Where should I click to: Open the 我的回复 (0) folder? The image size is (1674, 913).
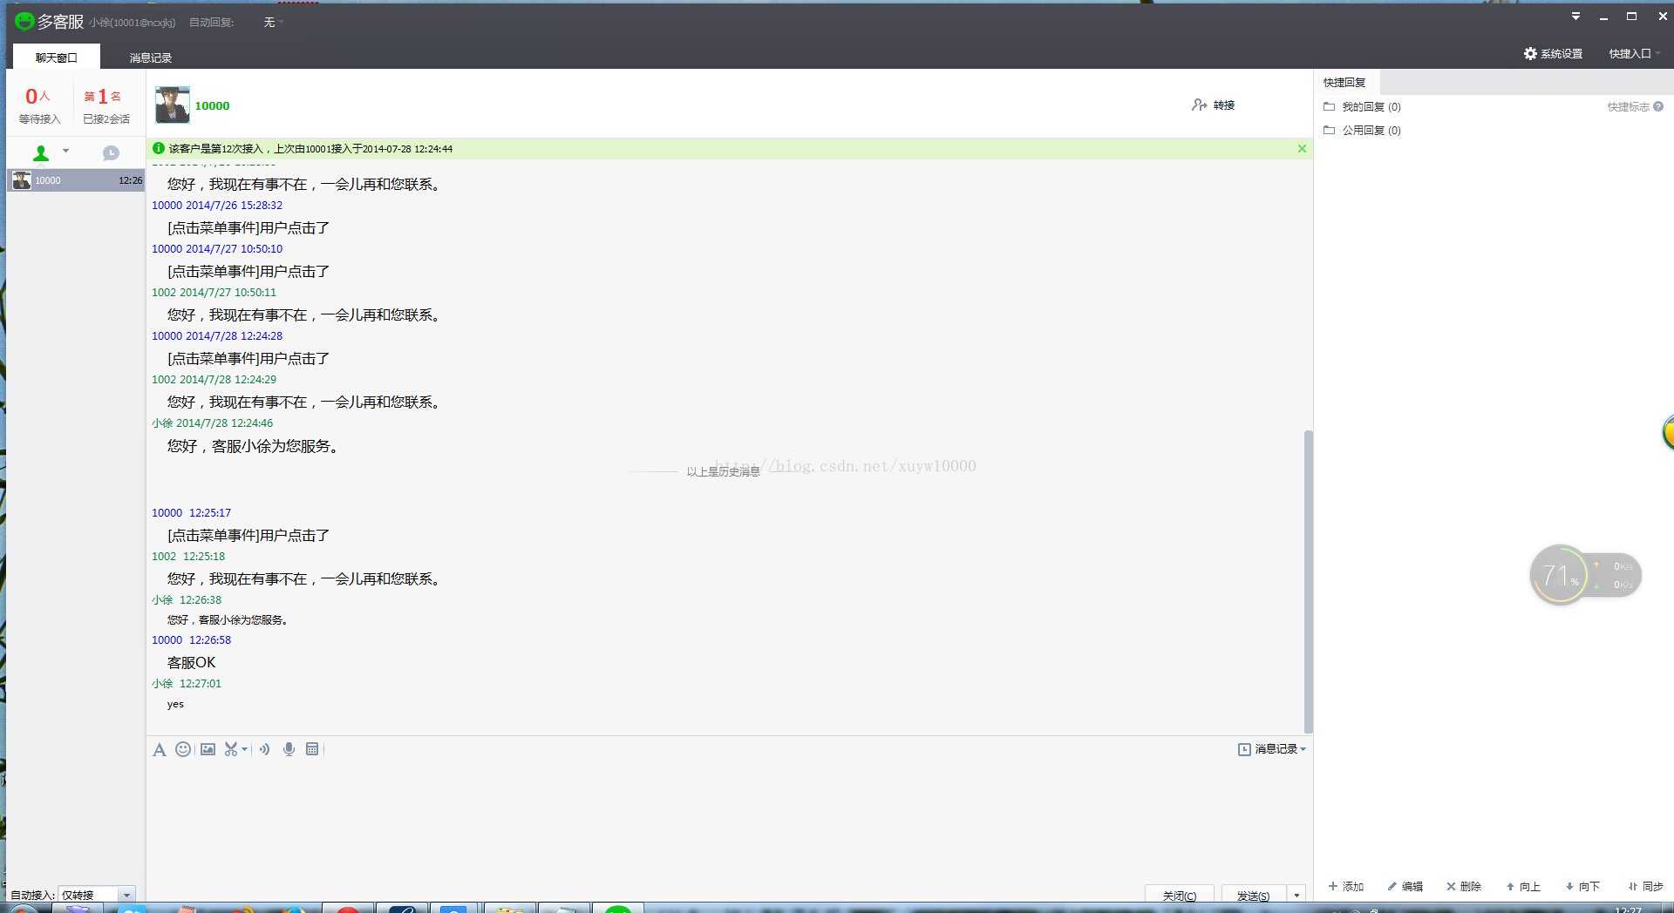[1371, 107]
